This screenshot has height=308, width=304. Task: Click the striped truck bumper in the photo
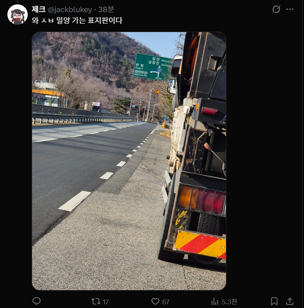(200, 244)
